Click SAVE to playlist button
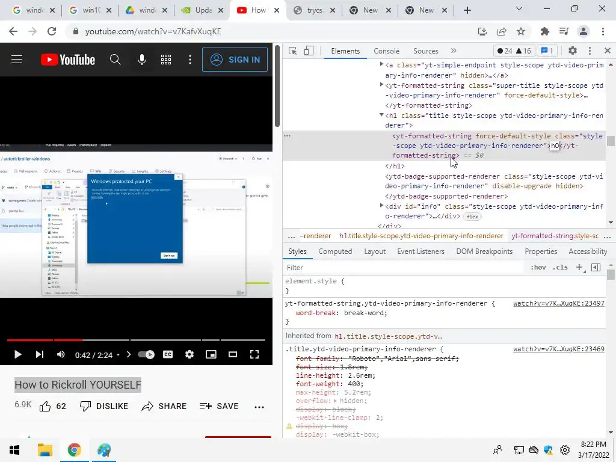 219,406
